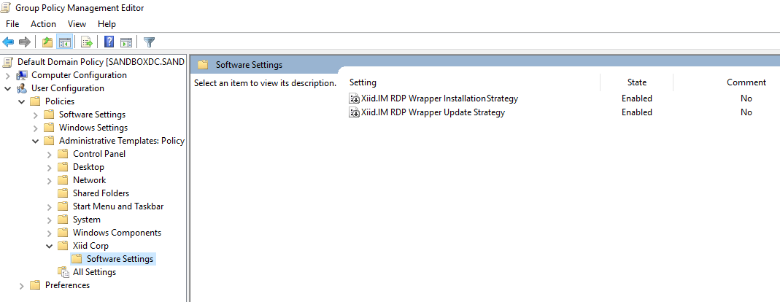The height and width of the screenshot is (302, 780).
Task: Click the Show/Hide Action Pane icon
Action: [126, 42]
